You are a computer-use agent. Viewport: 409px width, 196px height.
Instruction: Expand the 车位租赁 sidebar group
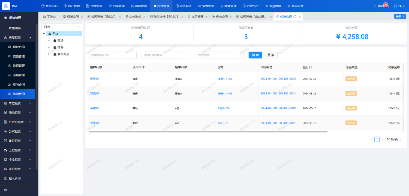tap(30, 103)
